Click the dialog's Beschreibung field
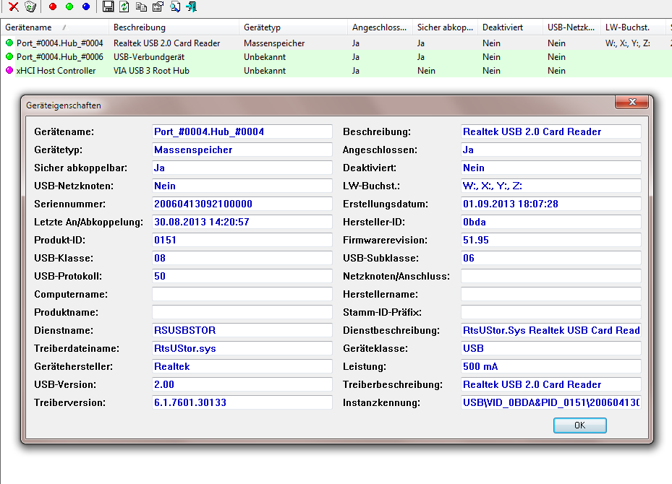672x484 pixels. click(x=551, y=131)
